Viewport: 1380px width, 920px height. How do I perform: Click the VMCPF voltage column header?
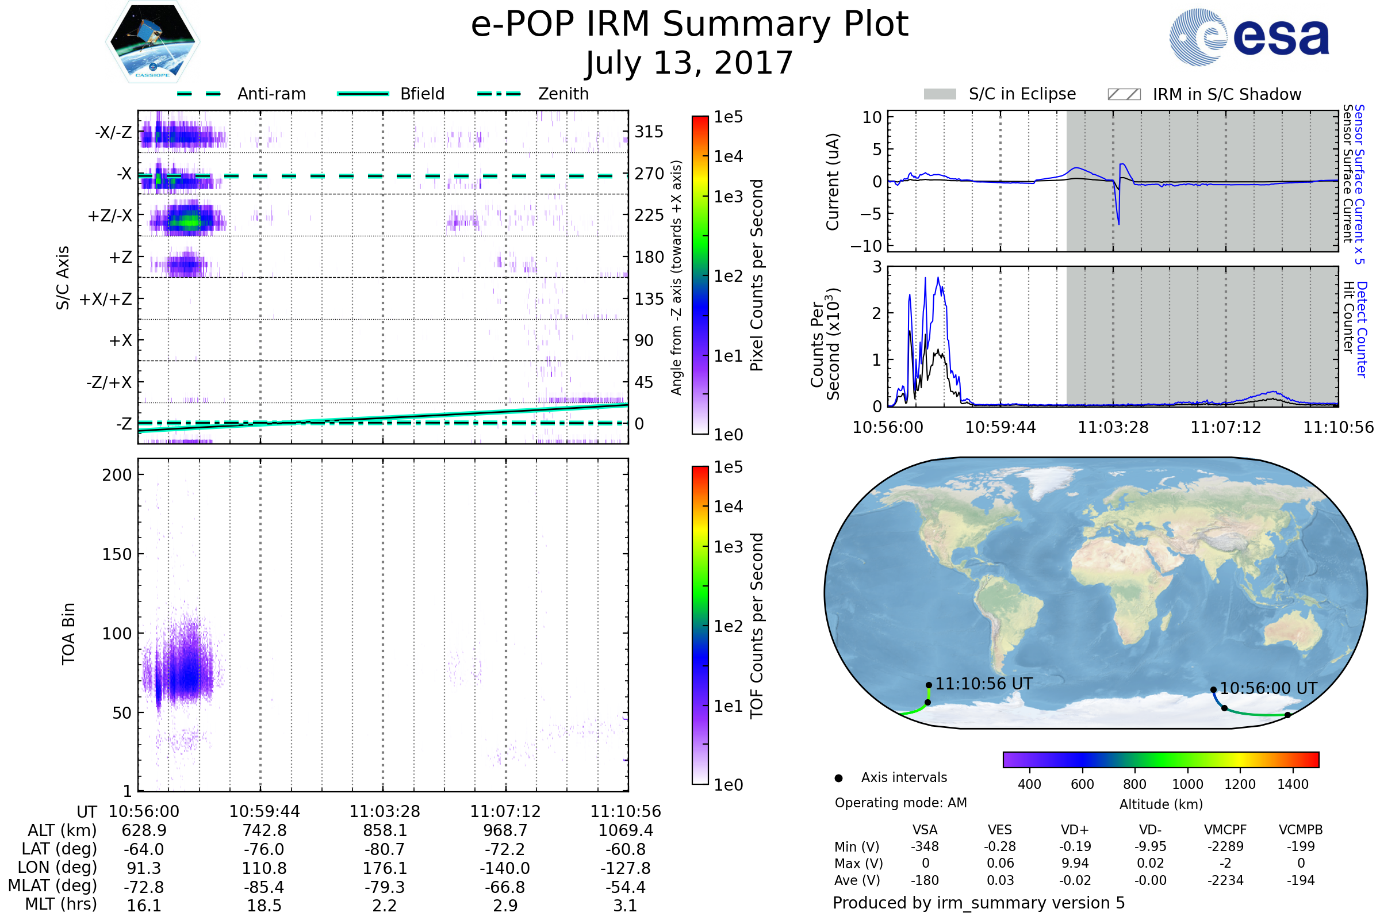point(1225,830)
